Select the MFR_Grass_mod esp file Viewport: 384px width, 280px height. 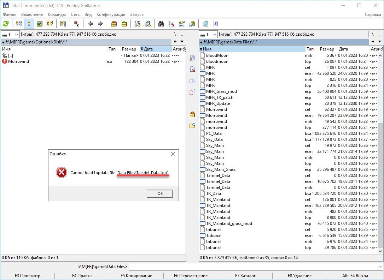point(289,91)
